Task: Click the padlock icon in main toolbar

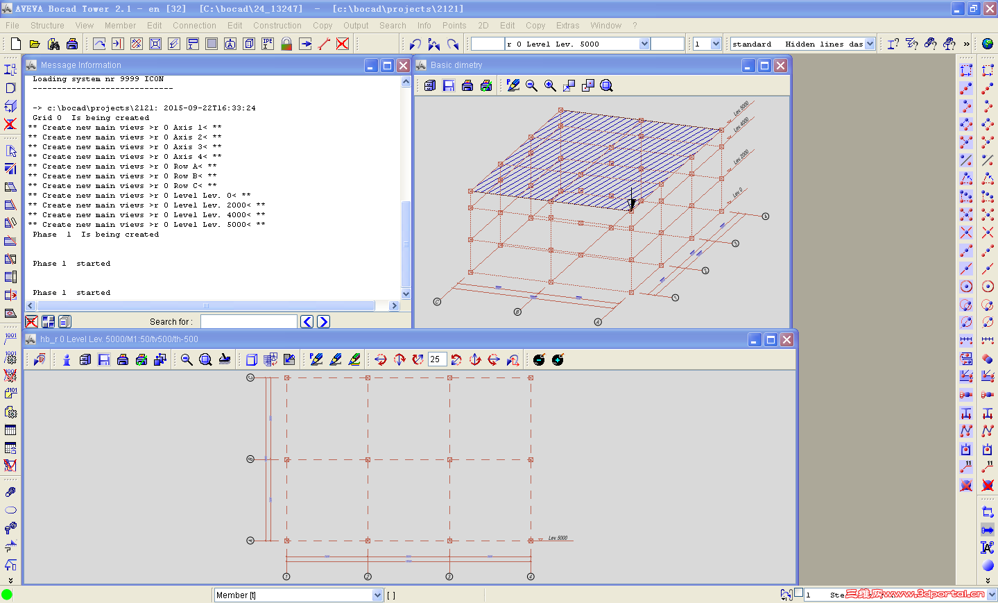Action: pyautogui.click(x=286, y=44)
